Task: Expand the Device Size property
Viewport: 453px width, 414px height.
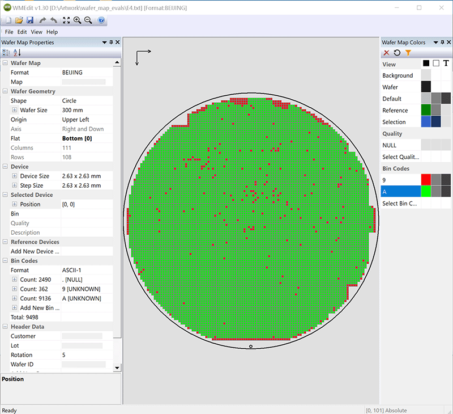Action: point(15,176)
